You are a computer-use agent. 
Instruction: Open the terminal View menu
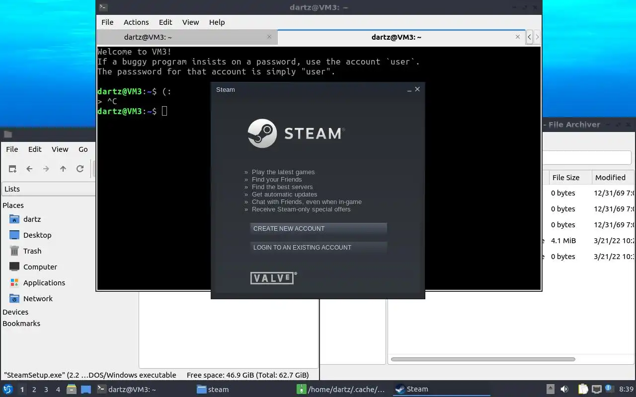(190, 22)
